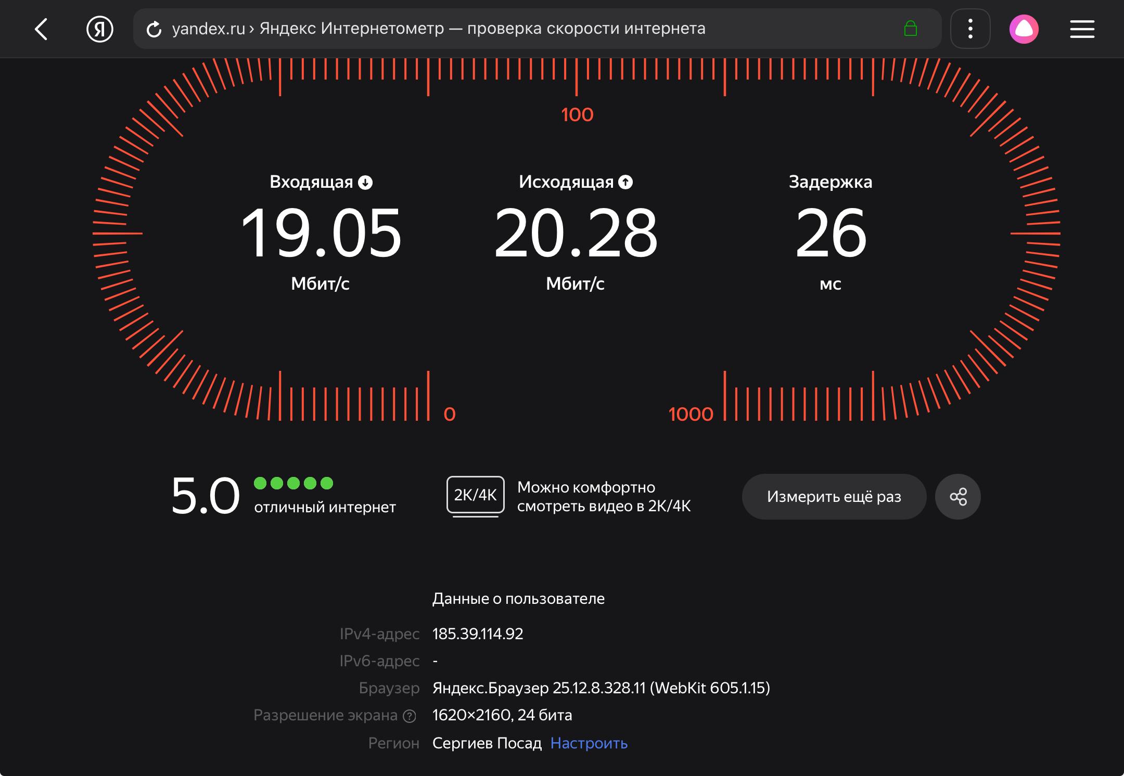The height and width of the screenshot is (776, 1124).
Task: Reload the page with refresh icon
Action: coord(154,30)
